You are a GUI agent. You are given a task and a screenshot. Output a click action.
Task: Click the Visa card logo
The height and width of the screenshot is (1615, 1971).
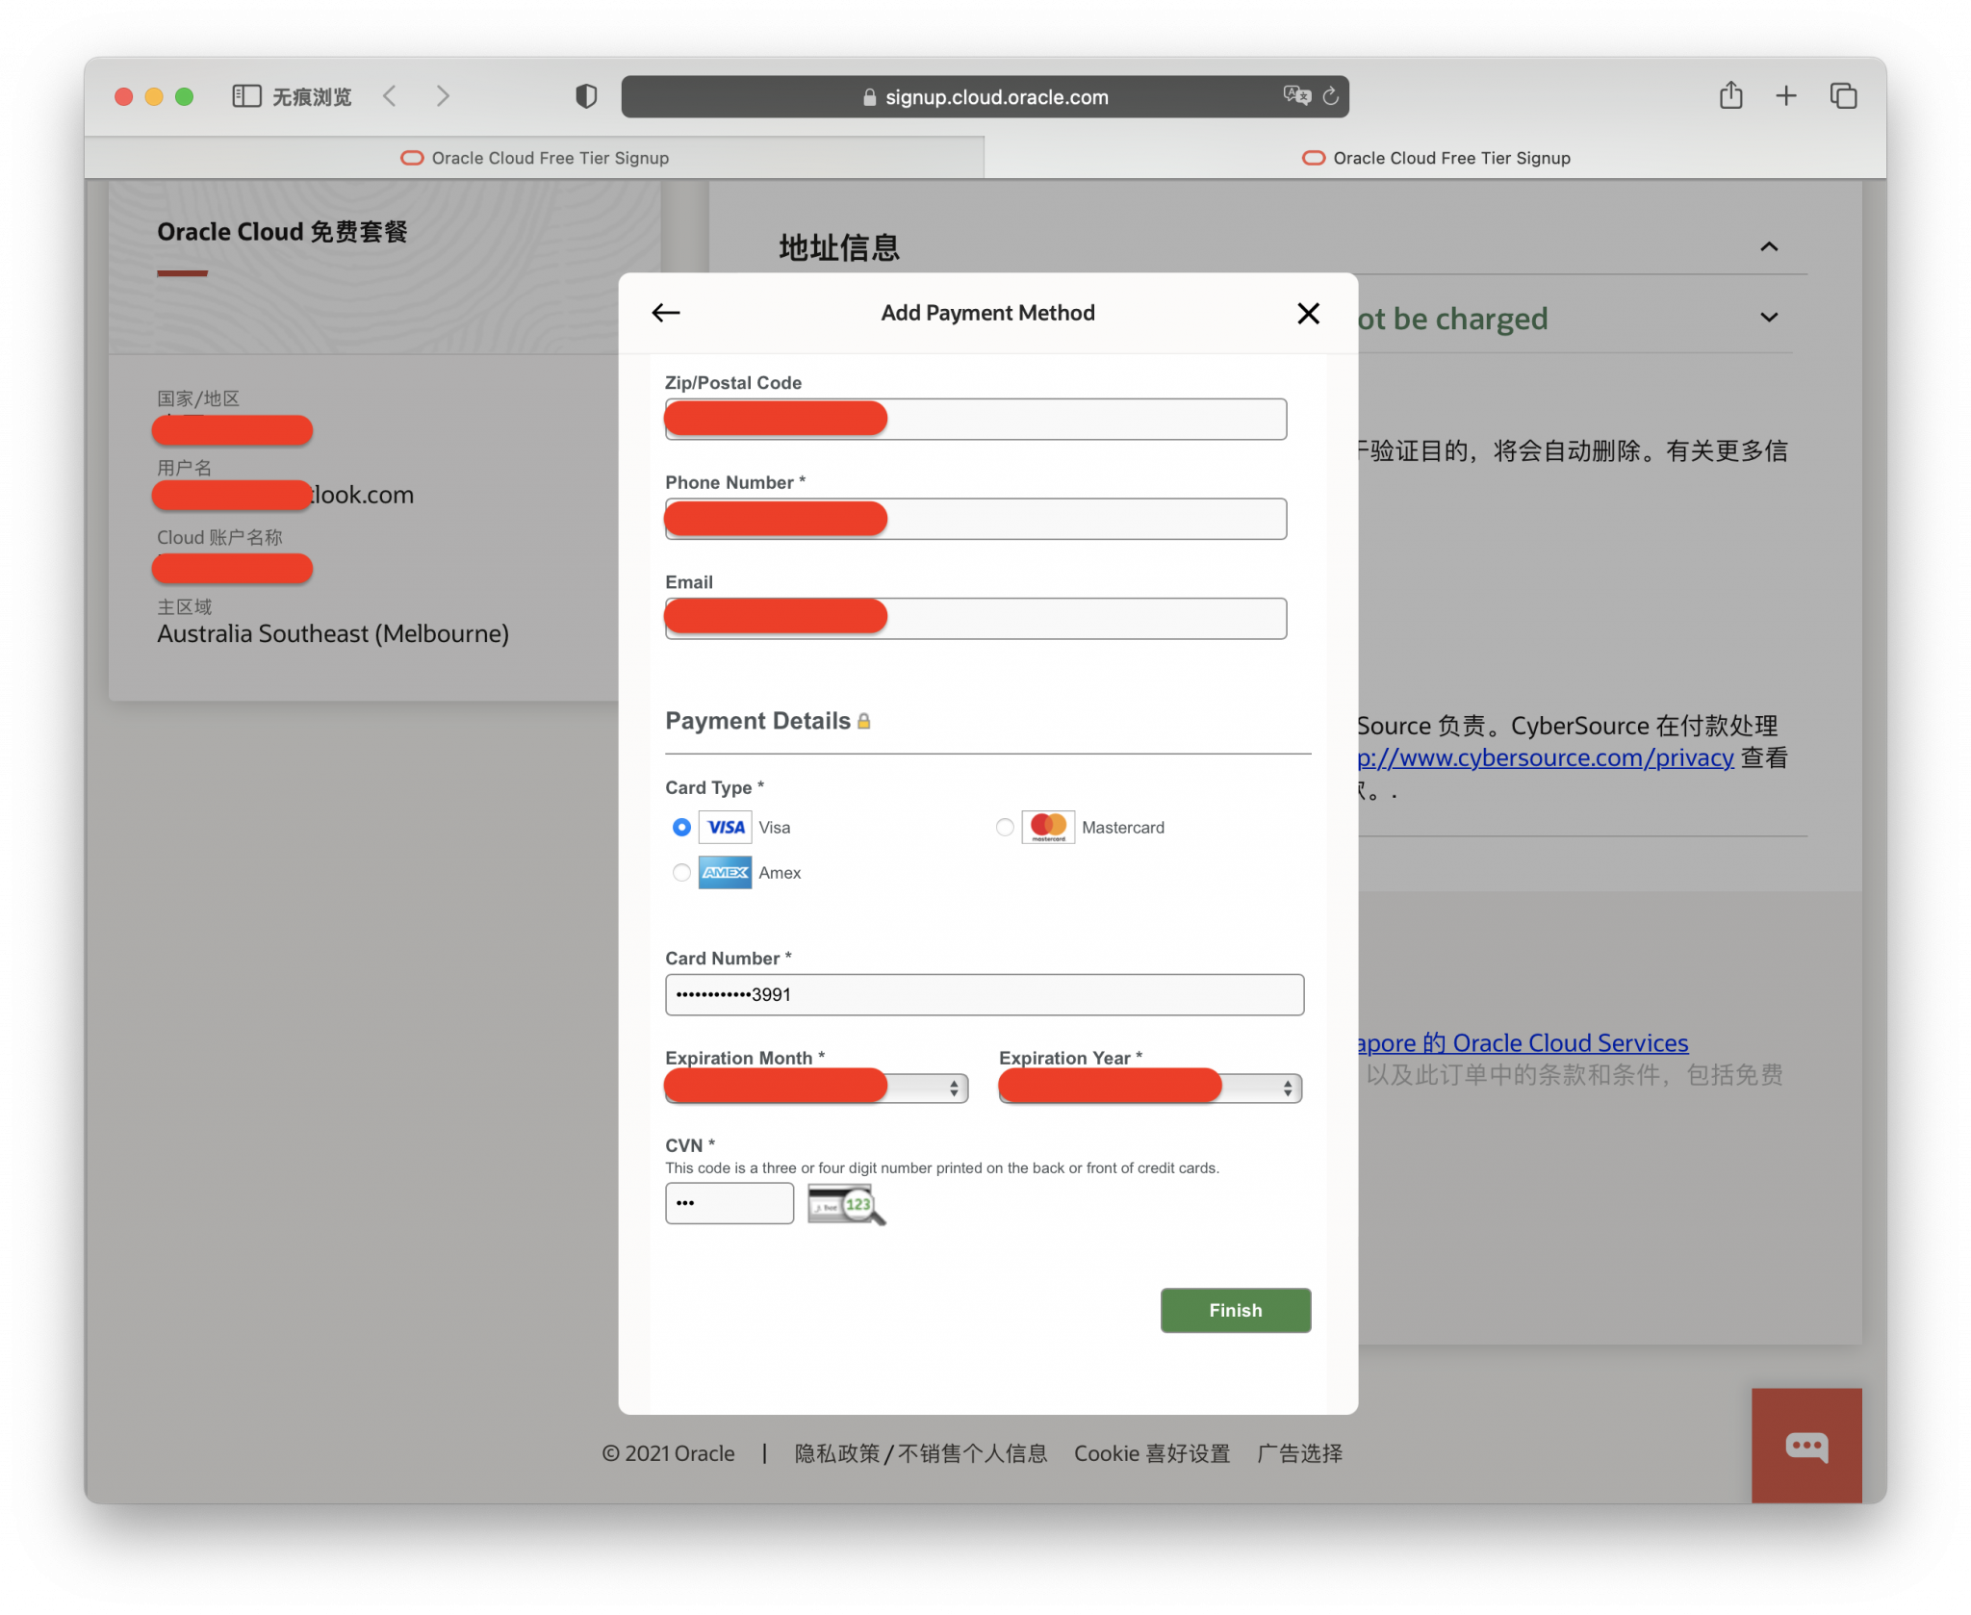click(x=726, y=827)
